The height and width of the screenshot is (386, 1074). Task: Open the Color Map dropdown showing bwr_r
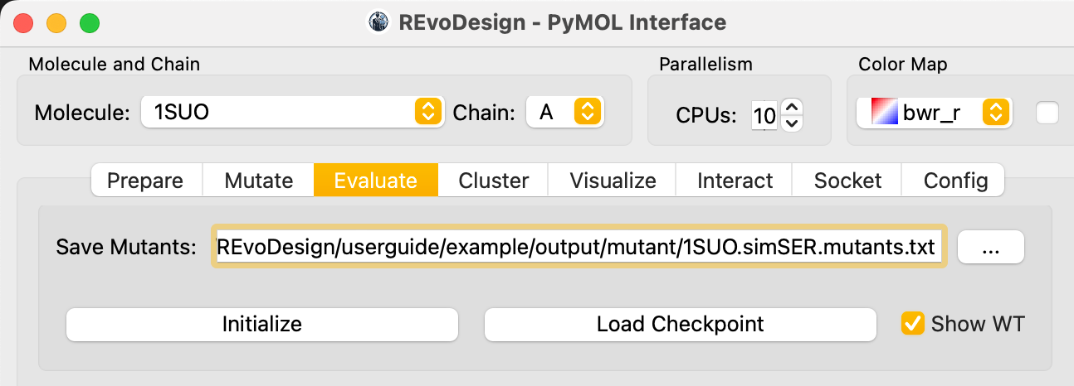pyautogui.click(x=934, y=113)
